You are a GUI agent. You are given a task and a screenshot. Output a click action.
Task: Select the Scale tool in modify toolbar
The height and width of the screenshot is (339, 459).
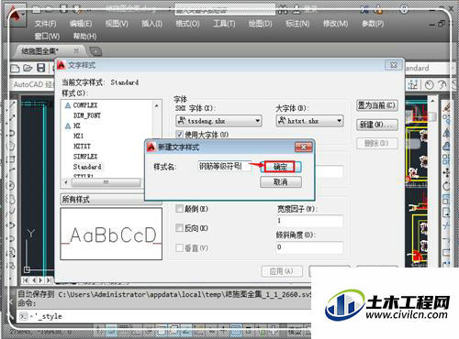pos(446,199)
